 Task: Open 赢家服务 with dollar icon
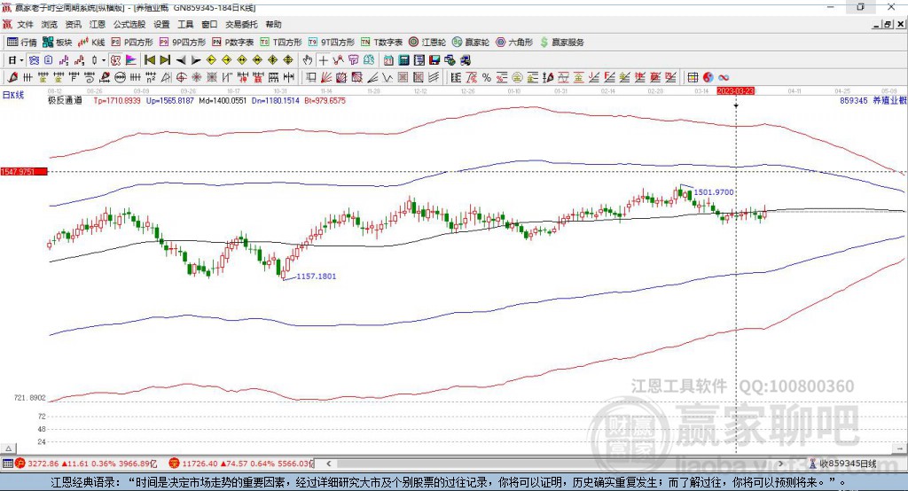coord(561,43)
